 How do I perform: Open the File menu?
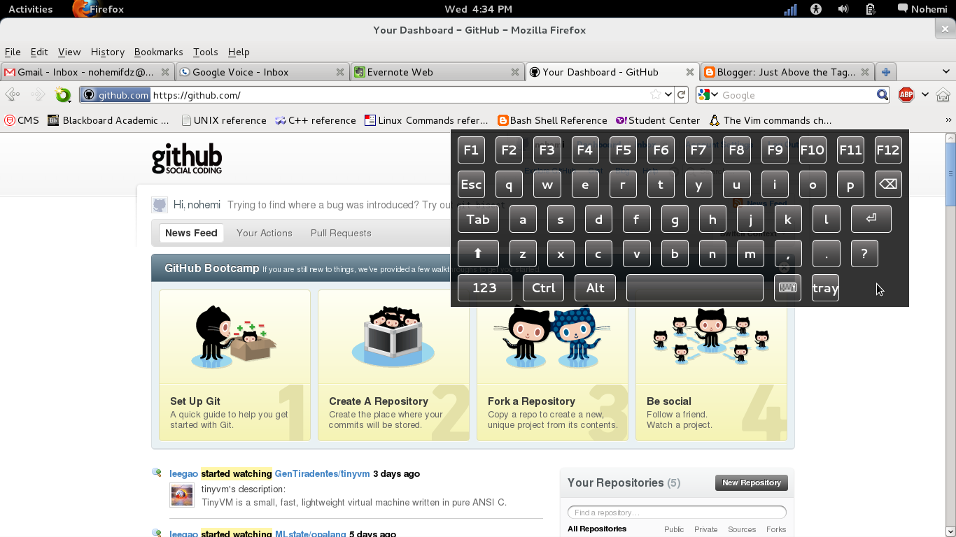(x=13, y=52)
